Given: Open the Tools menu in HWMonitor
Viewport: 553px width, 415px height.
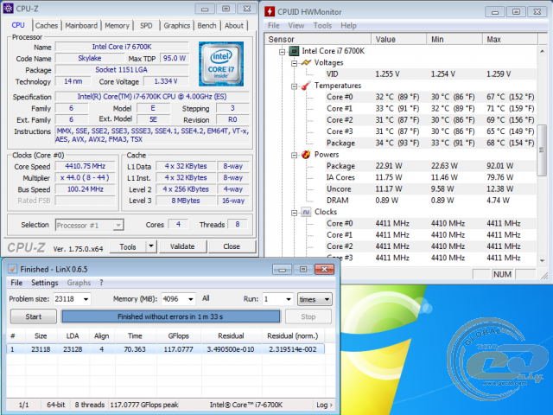Looking at the screenshot, I should tap(322, 25).
